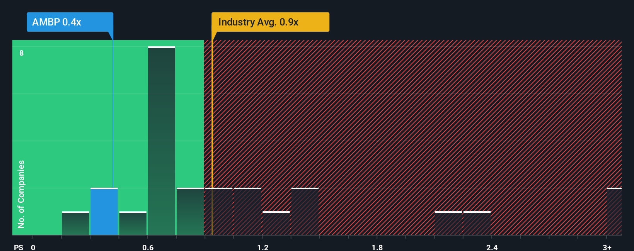Click the 1.8 x-axis tick label
Viewport: 634px width, 251px height.
tap(377, 247)
